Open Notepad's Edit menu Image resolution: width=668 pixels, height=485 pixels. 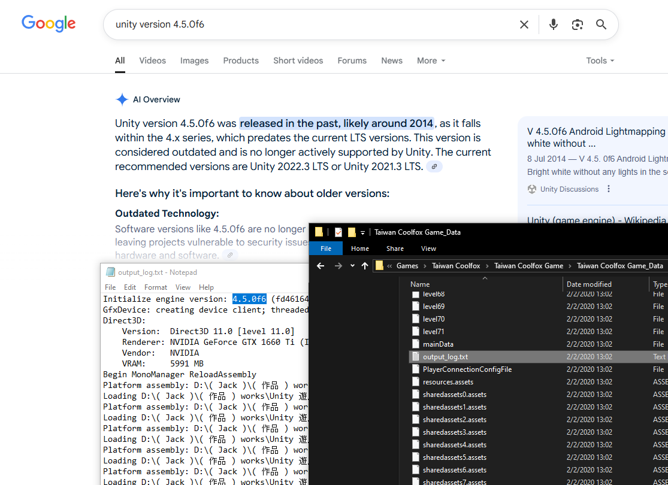(130, 287)
